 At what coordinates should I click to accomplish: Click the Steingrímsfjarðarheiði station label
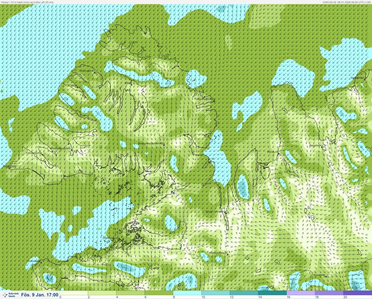151,143
